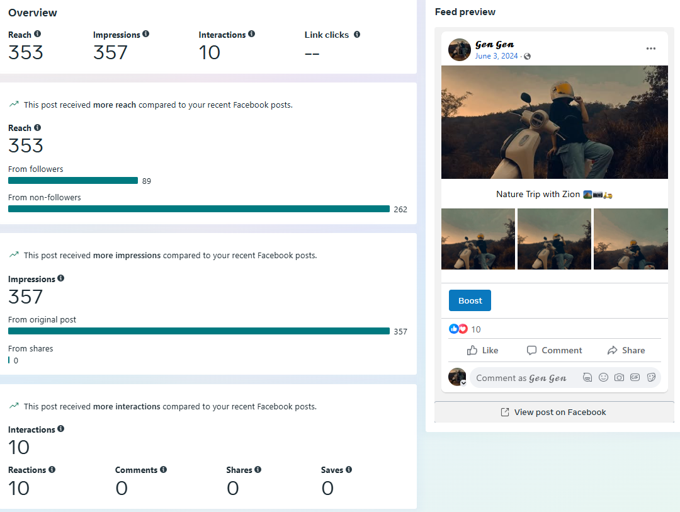The width and height of the screenshot is (680, 512).
Task: Click the Comment button under the post
Action: click(x=554, y=350)
